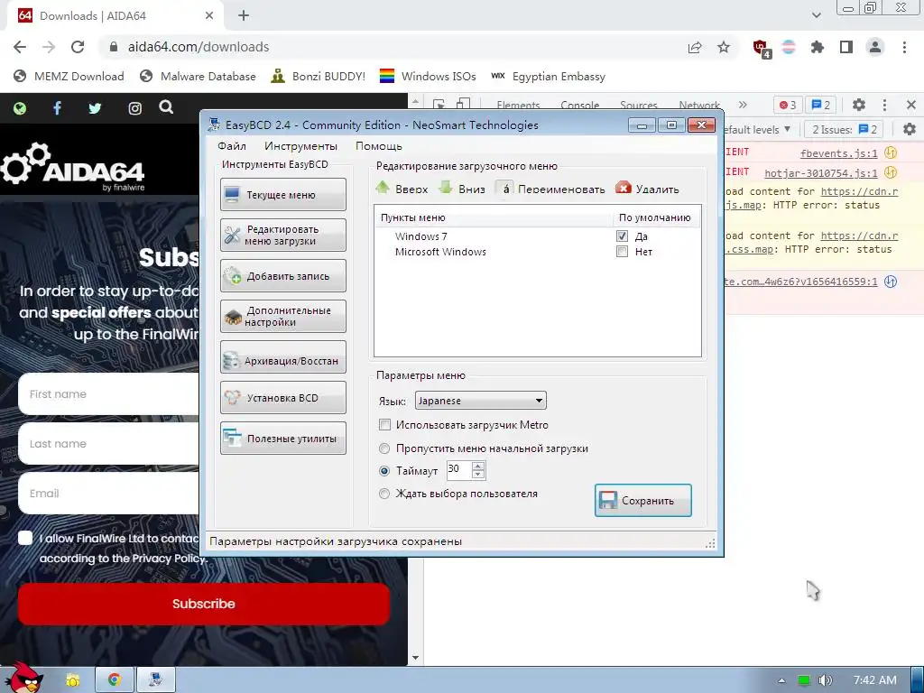This screenshot has height=693, width=924.
Task: Open the Добавить запись section
Action: click(282, 276)
